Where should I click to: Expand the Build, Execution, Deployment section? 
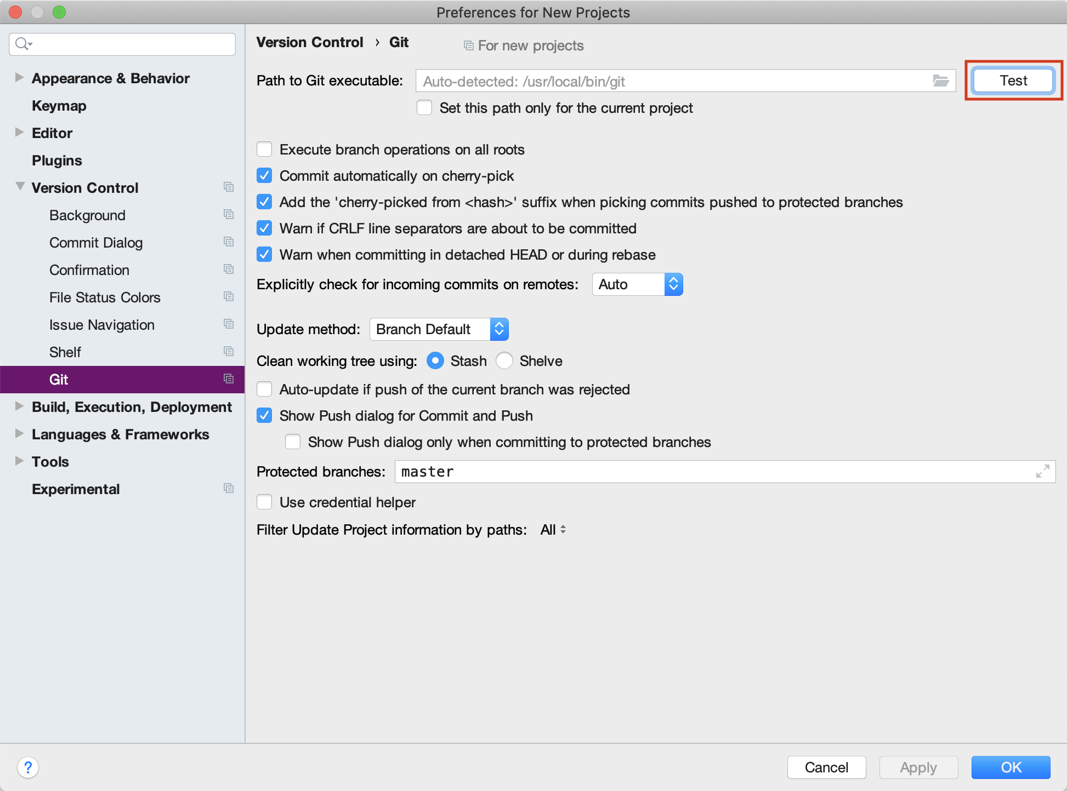click(19, 406)
